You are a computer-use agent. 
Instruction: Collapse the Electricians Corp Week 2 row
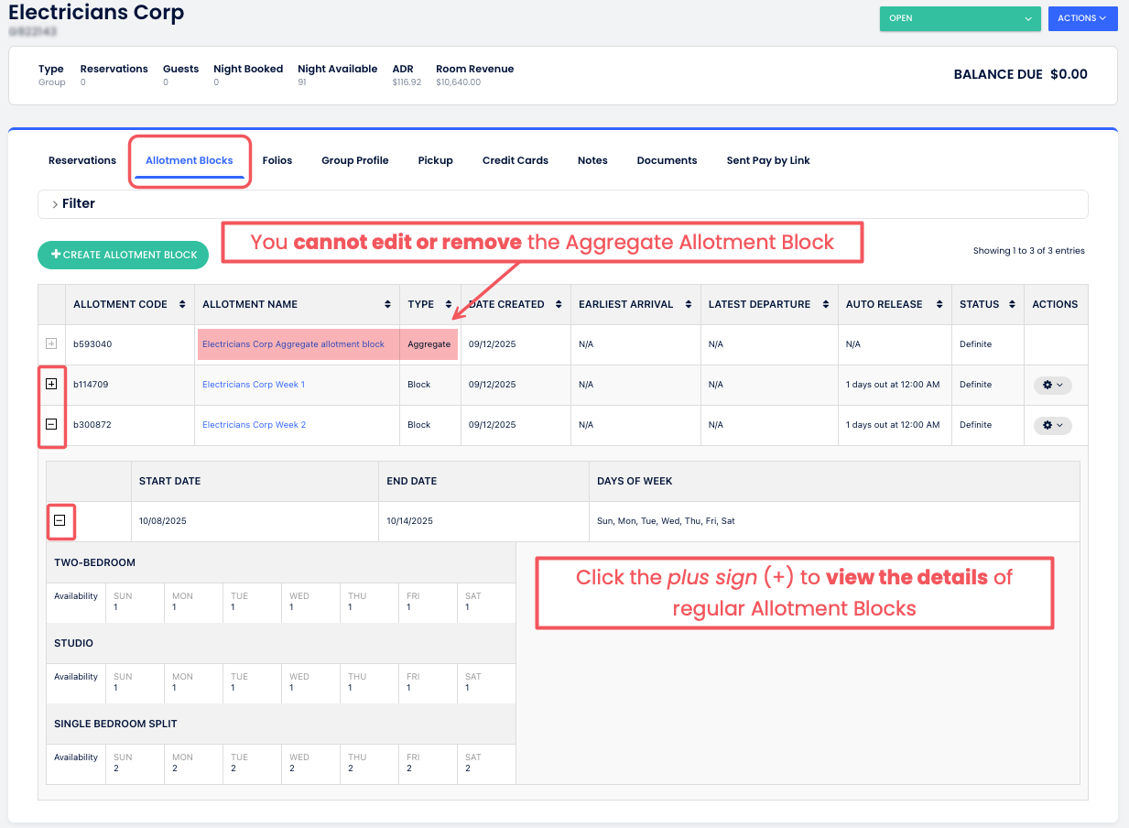pyautogui.click(x=51, y=425)
